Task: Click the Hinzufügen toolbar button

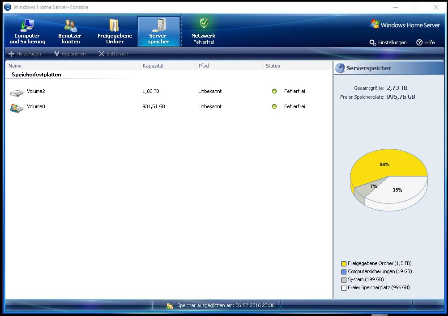Action: point(25,54)
